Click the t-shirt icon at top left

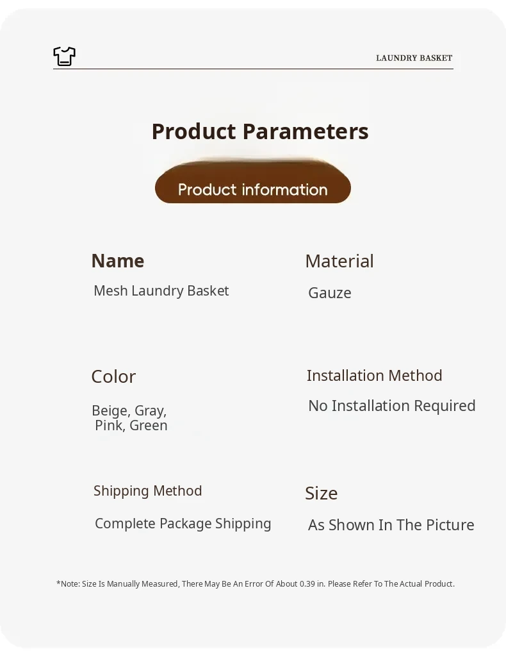(64, 56)
